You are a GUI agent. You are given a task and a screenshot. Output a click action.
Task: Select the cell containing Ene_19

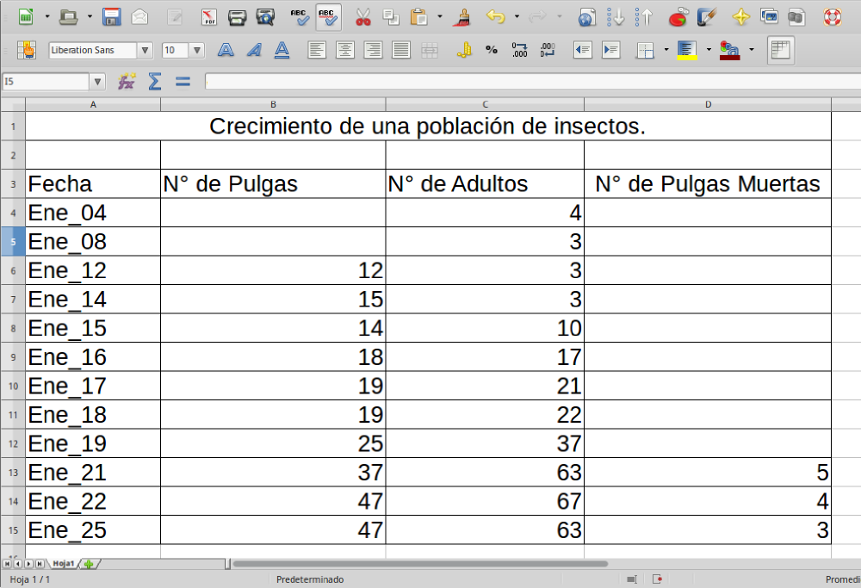pos(93,443)
